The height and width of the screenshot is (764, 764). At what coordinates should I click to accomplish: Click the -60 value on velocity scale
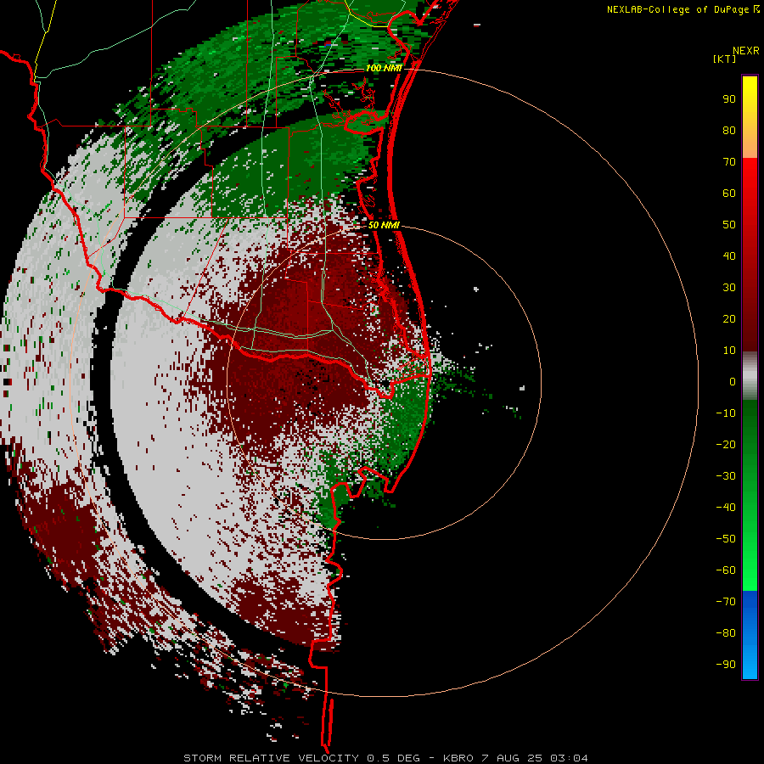(x=726, y=570)
